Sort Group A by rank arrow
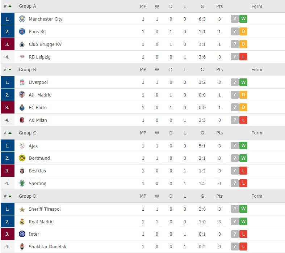The image size is (285, 253). click(x=10, y=6)
